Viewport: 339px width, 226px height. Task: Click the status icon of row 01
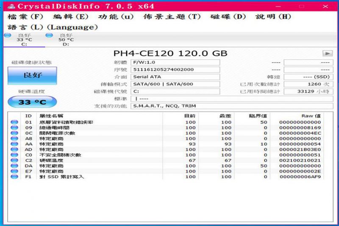pos(14,122)
